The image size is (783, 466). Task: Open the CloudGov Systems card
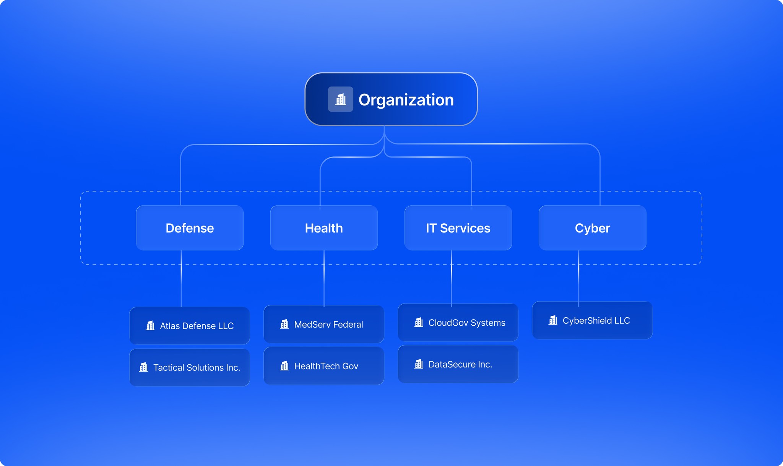coord(466,323)
